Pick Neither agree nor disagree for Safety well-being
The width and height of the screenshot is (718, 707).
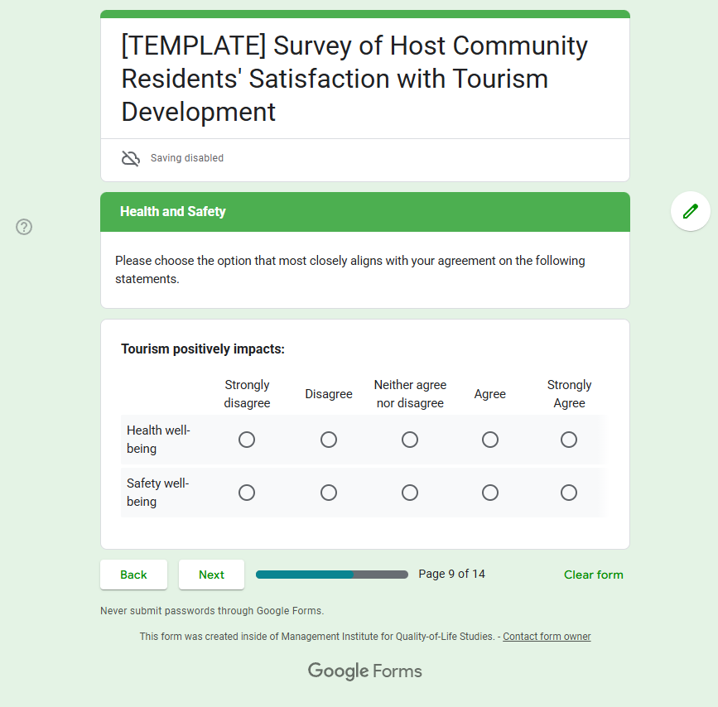[410, 493]
